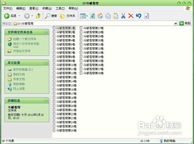Viewport: 194px width, 144px height.
Task: Select file 斗破苍穹第30卷
Action: pyautogui.click(x=94, y=40)
